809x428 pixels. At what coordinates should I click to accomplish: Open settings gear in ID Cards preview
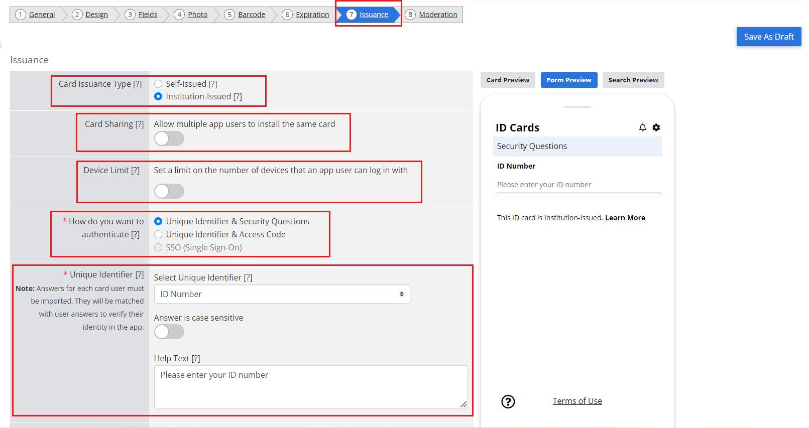[x=656, y=127]
